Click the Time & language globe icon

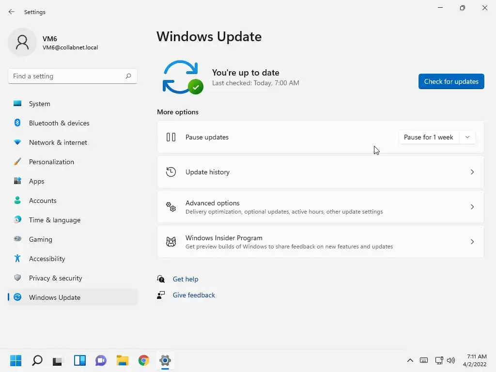[x=17, y=219]
